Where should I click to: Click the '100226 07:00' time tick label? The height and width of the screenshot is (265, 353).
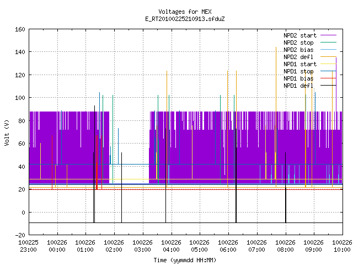(256, 246)
